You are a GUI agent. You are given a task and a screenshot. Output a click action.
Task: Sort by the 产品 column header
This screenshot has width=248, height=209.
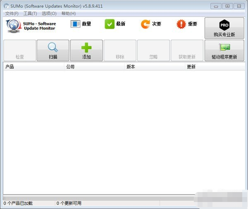pos(34,67)
